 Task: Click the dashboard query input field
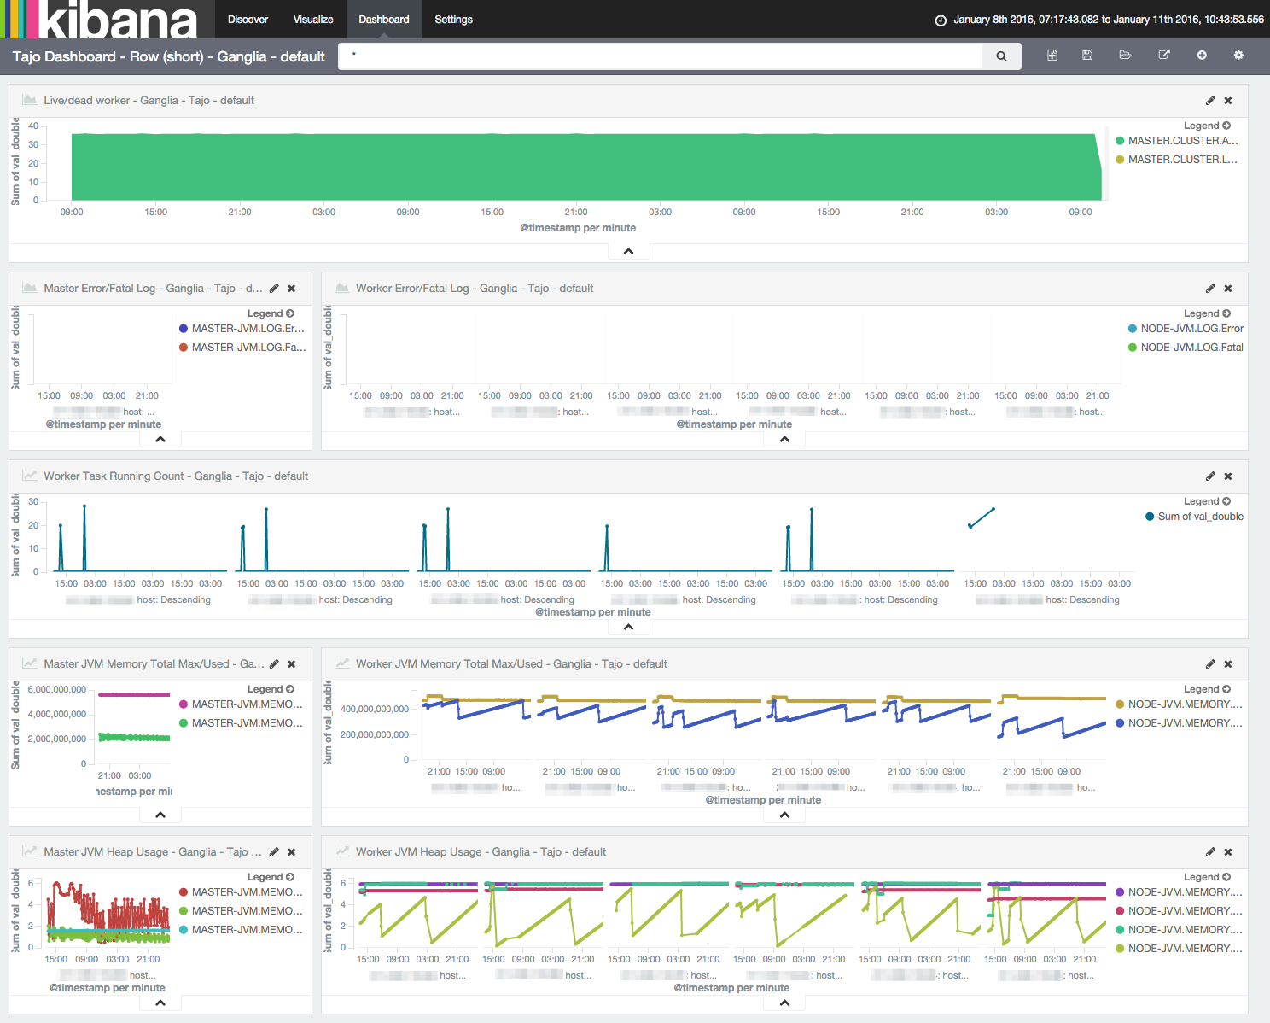(x=661, y=56)
